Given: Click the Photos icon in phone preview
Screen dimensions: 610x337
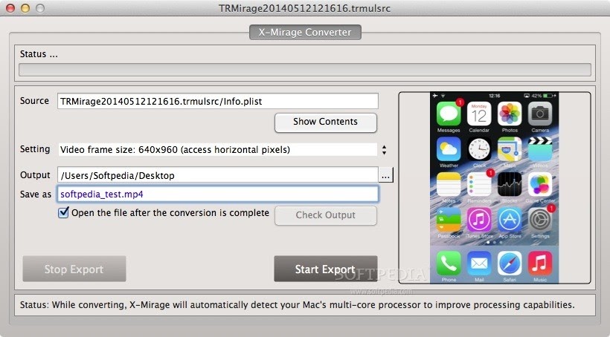Looking at the screenshot, I should coord(510,114).
